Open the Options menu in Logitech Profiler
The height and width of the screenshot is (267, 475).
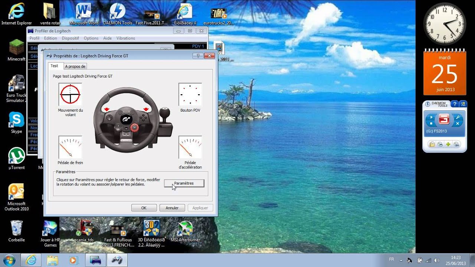coord(91,38)
